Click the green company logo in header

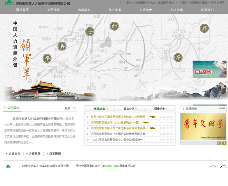pos(9,2)
